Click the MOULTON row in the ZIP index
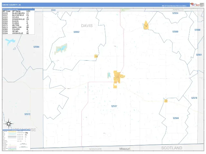206x154 pixels. click(x=16, y=27)
